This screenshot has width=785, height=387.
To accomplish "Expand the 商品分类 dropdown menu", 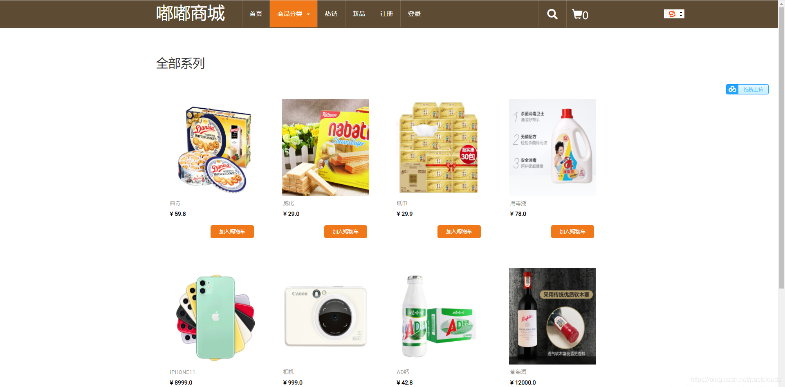I will pos(294,14).
